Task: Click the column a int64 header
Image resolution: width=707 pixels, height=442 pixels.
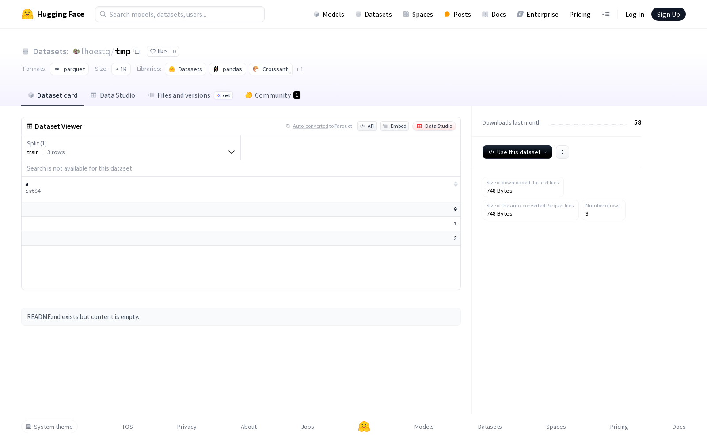Action: (x=241, y=189)
